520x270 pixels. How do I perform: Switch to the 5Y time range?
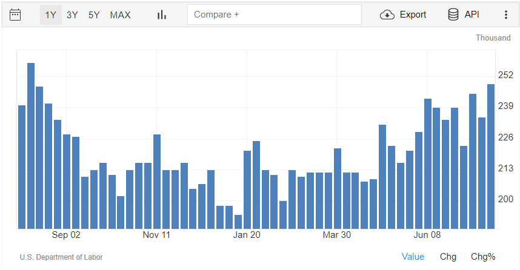[94, 15]
